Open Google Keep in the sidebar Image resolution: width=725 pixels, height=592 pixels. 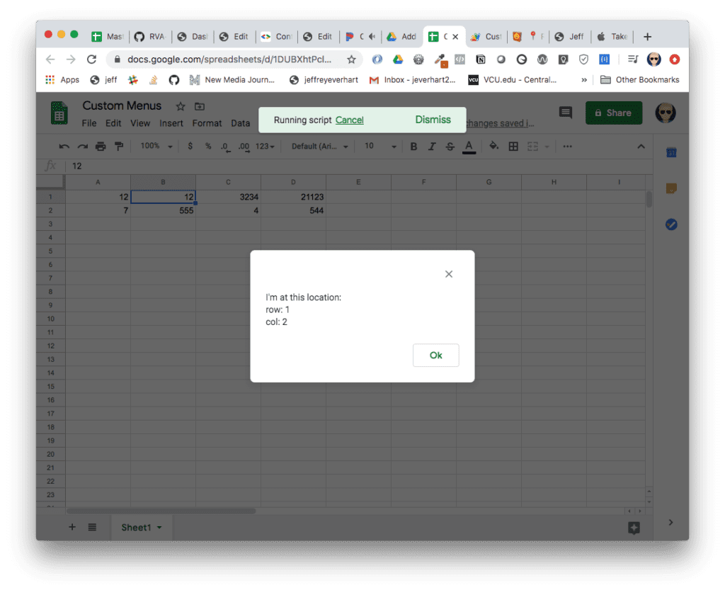click(671, 188)
